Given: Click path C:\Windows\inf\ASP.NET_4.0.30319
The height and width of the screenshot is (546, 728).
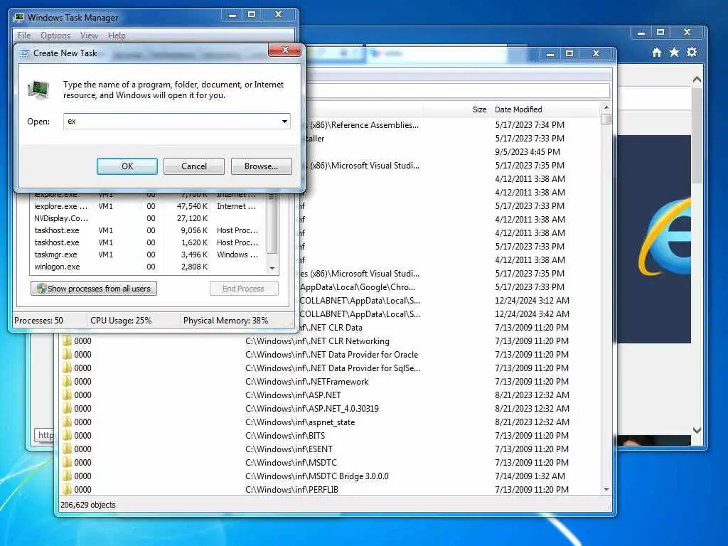Looking at the screenshot, I should tap(312, 408).
